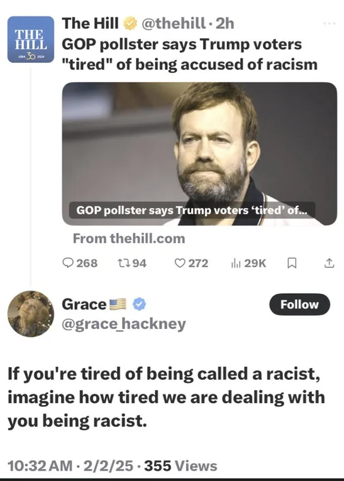Share The Hill's post via share icon
Screen dimensions: 344x481
(x=329, y=263)
